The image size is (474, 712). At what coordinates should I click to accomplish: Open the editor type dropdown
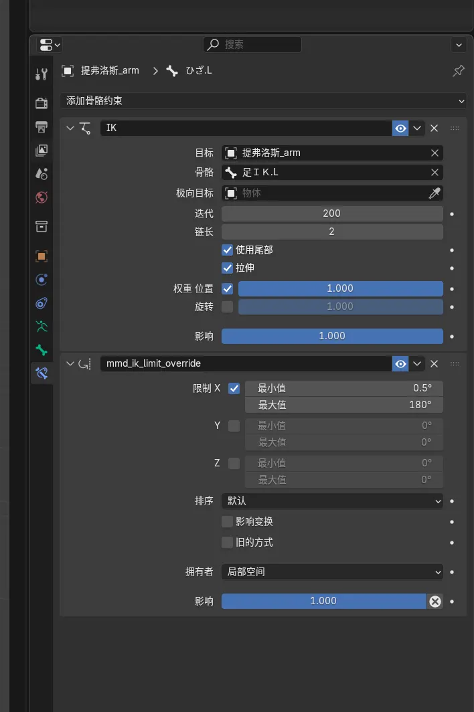(49, 45)
